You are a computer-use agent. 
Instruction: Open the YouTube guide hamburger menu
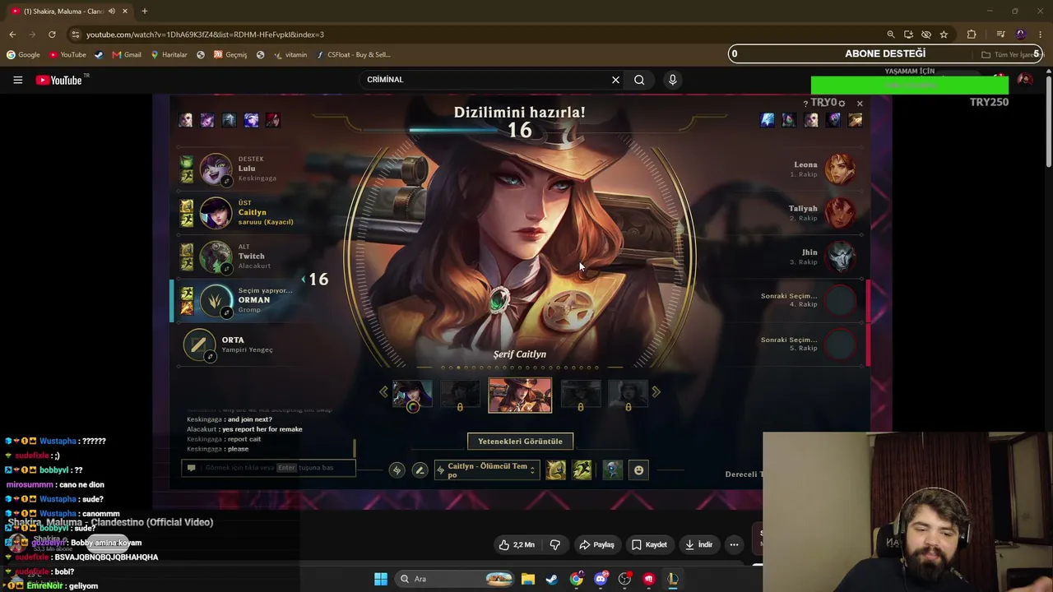point(17,80)
